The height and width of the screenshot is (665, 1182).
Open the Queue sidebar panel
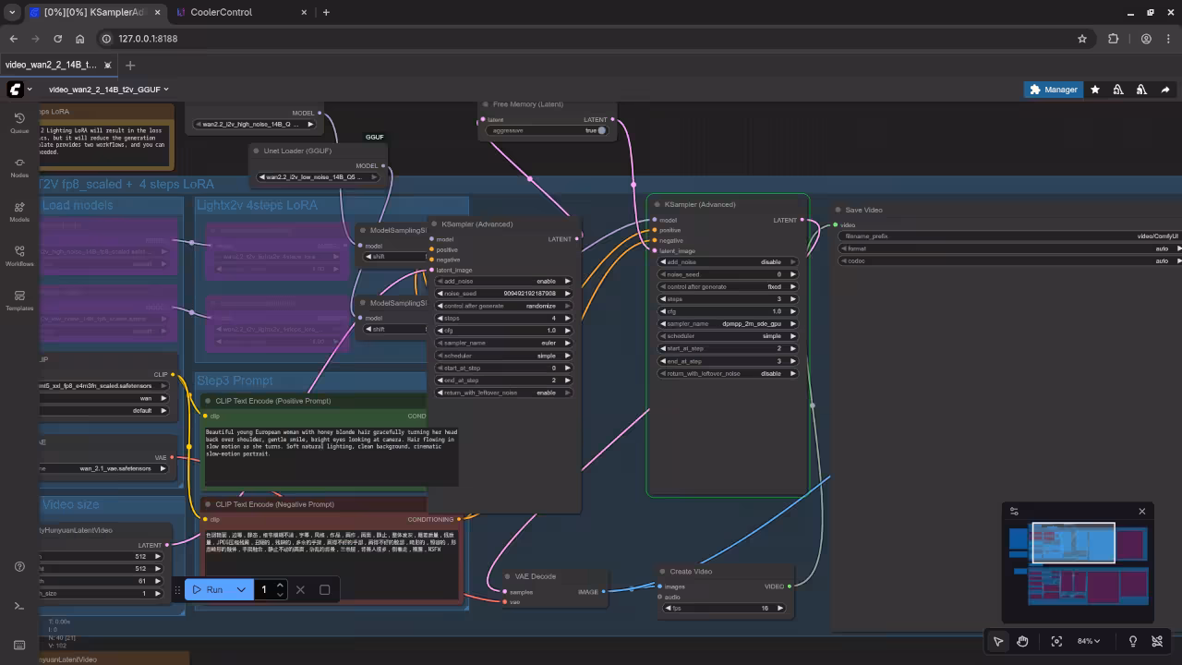(18, 123)
